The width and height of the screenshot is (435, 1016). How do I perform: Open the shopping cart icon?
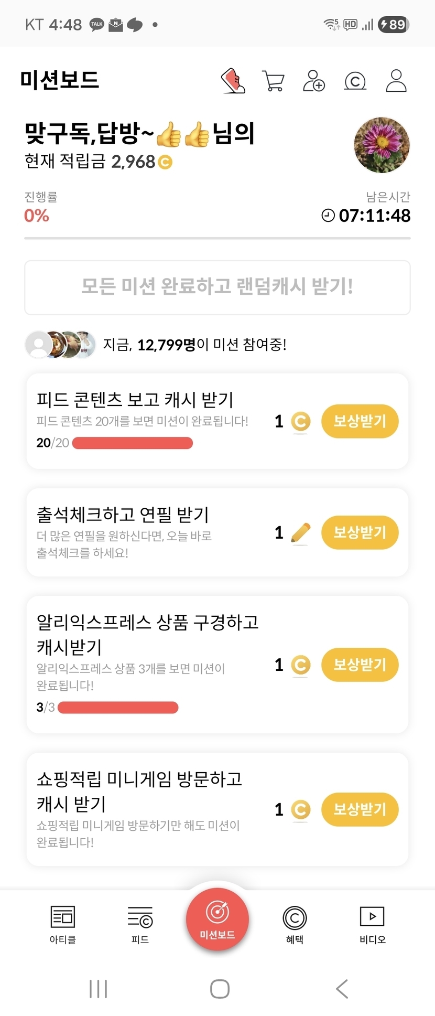tap(273, 81)
